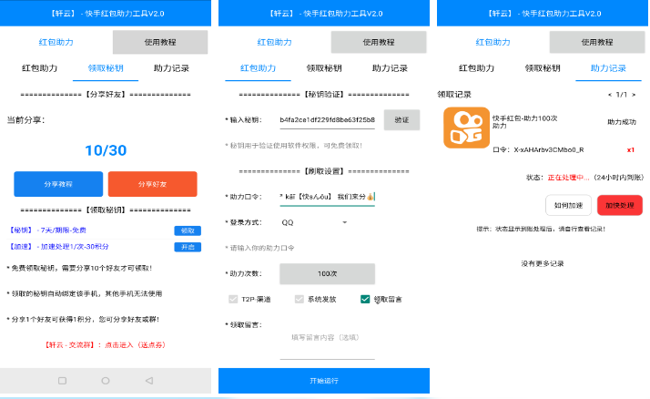Open the 登录方式 QQ dropdown
The image size is (650, 399).
314,222
